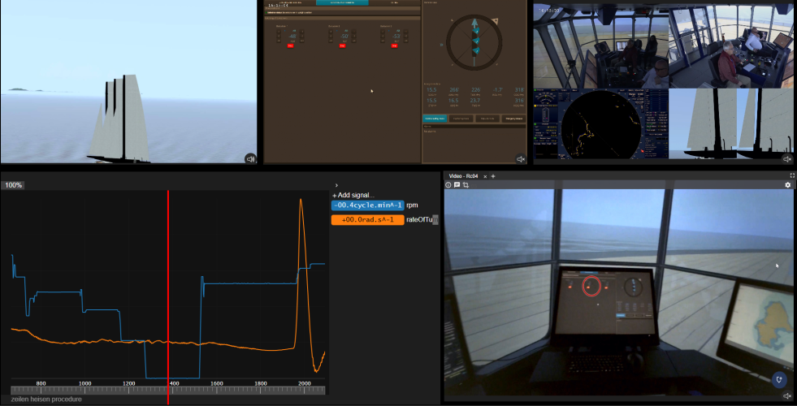Click the radar display thumbnail

[x=601, y=124]
